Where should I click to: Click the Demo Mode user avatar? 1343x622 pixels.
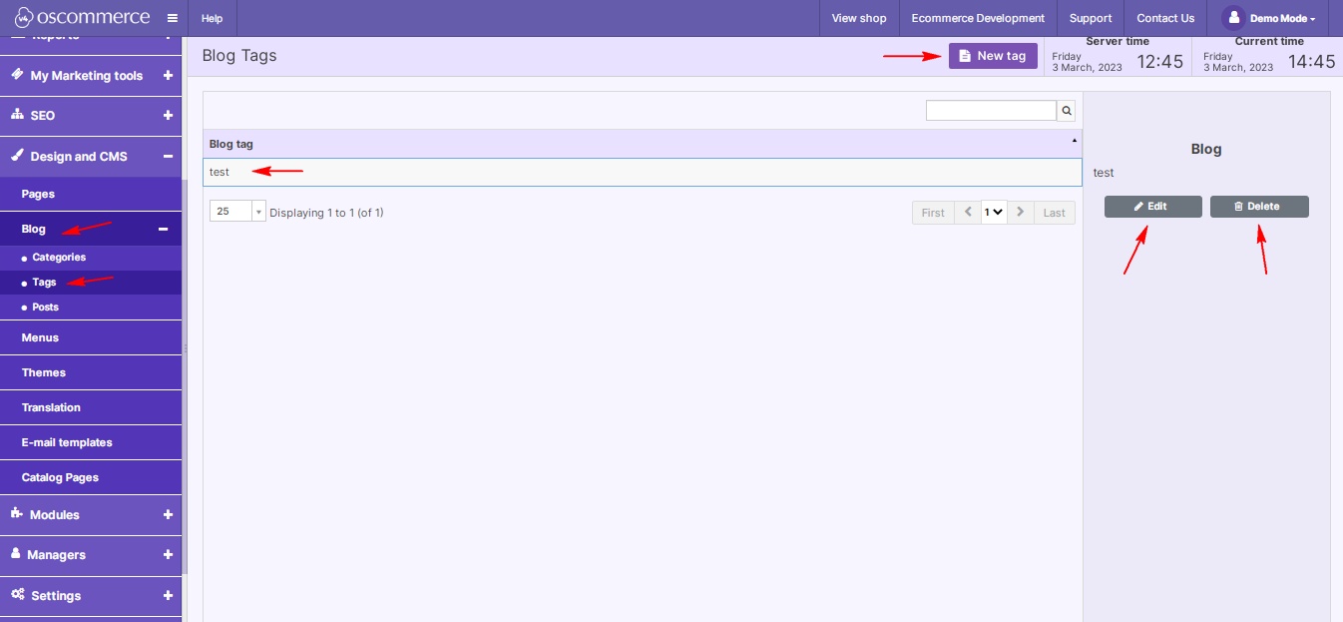coord(1233,18)
